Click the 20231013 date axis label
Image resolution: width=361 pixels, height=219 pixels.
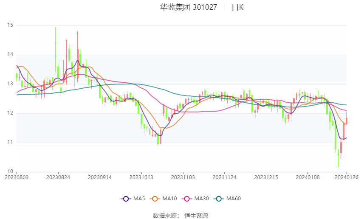tap(141, 177)
